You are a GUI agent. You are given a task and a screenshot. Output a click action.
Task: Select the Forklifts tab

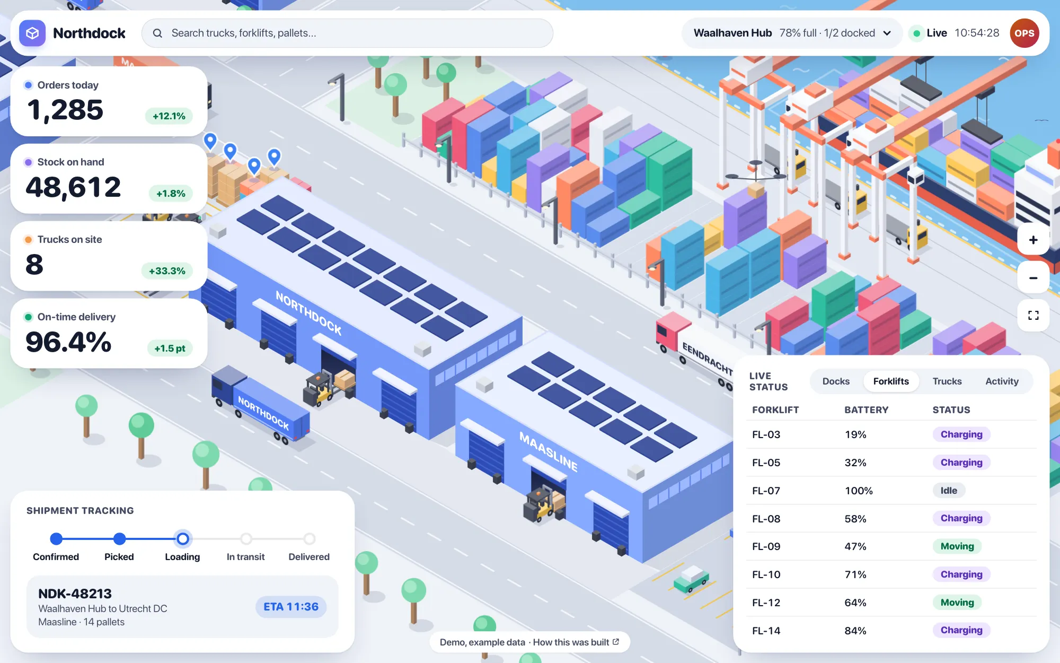coord(891,381)
